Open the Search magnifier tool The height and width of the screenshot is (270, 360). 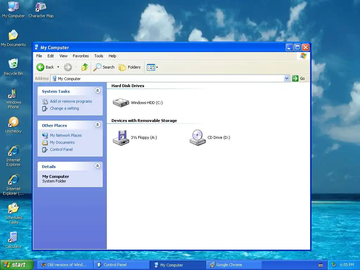coord(104,67)
